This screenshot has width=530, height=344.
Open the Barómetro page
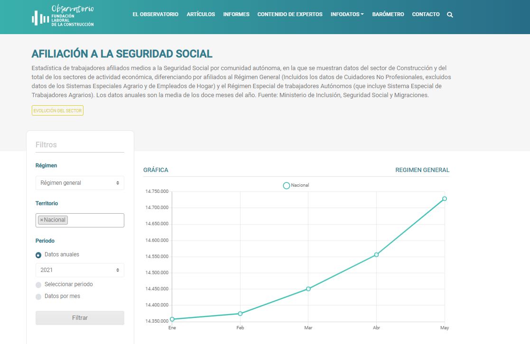coord(388,14)
